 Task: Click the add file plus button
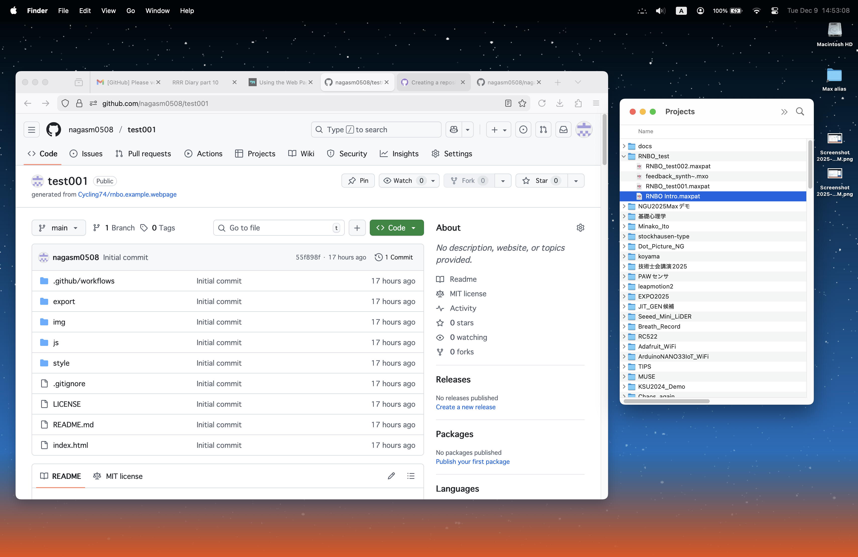coord(357,228)
